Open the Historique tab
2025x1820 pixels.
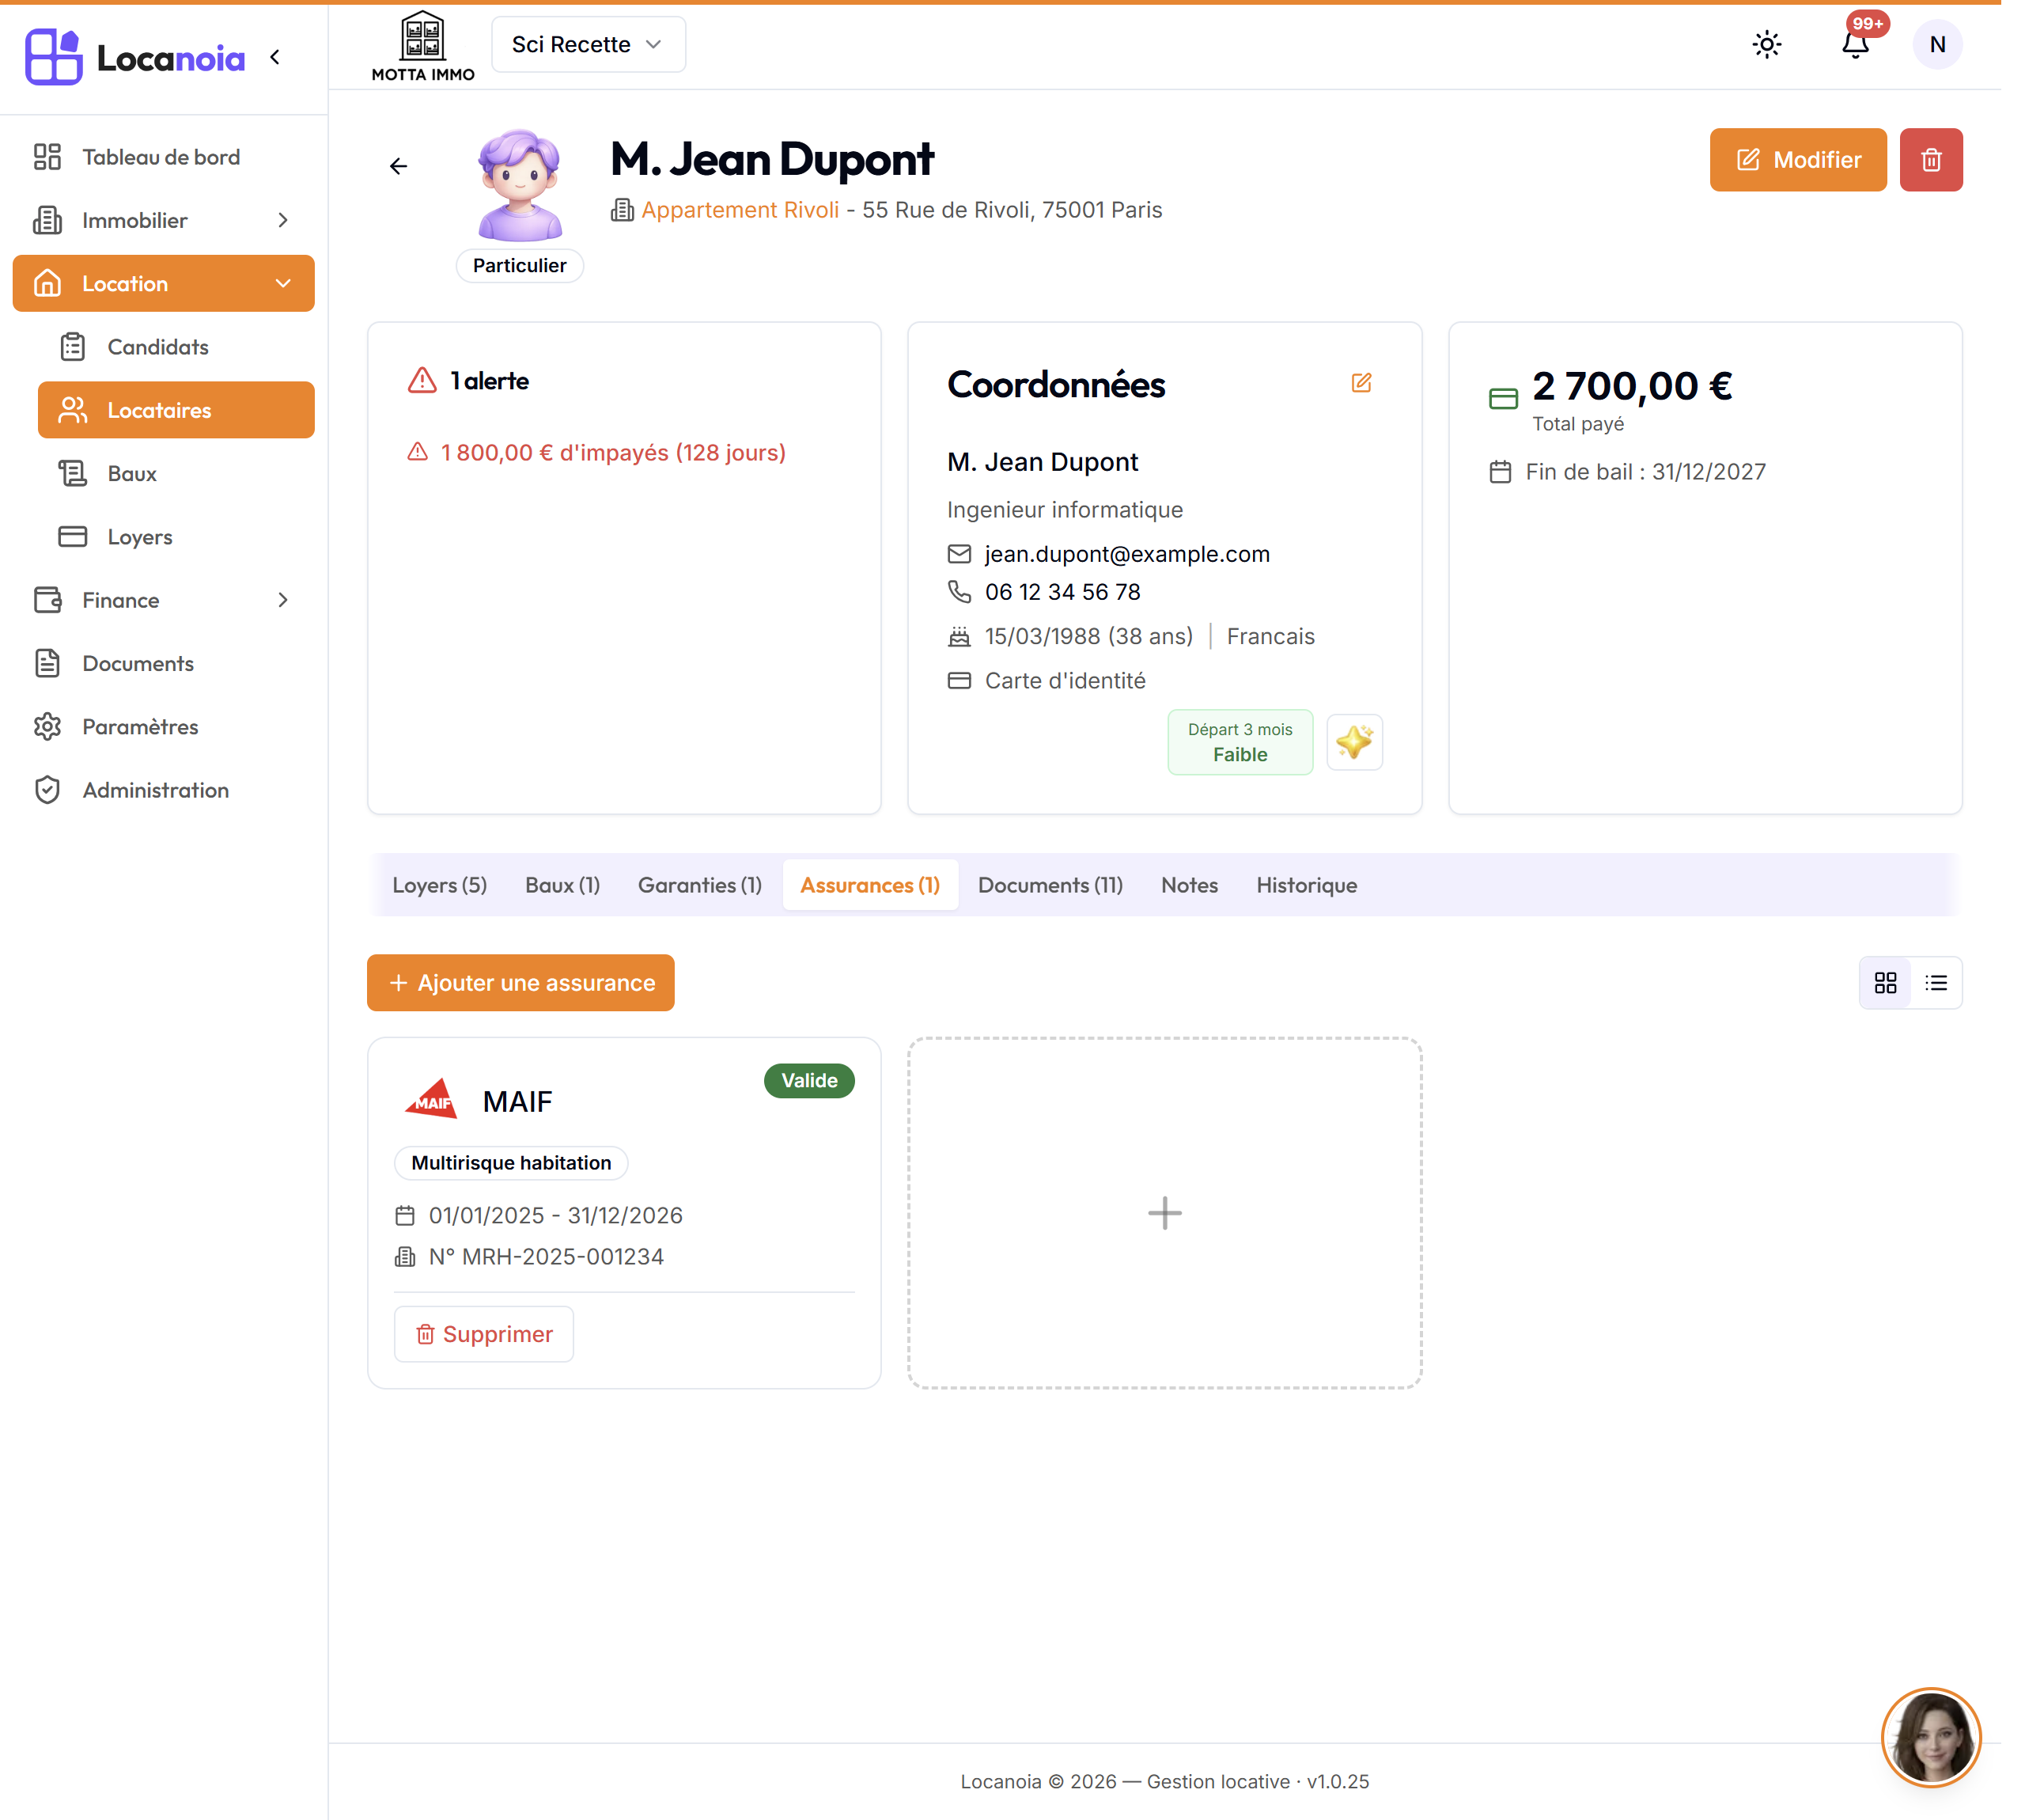tap(1305, 885)
